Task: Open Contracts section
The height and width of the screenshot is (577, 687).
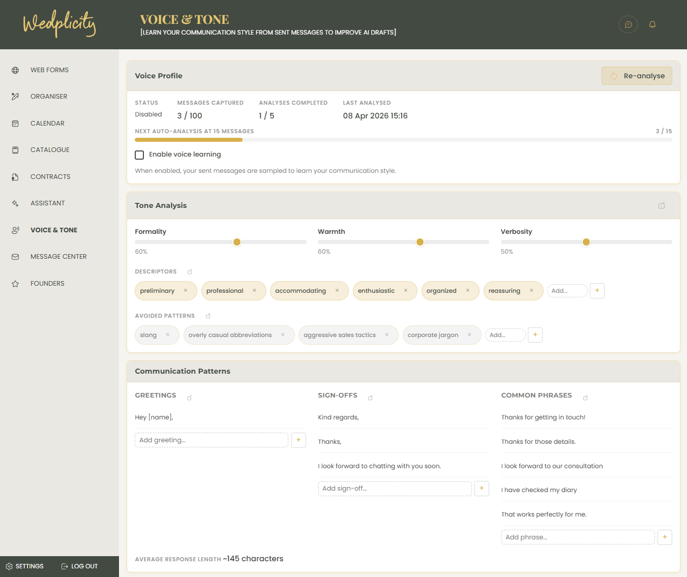Action: click(50, 177)
